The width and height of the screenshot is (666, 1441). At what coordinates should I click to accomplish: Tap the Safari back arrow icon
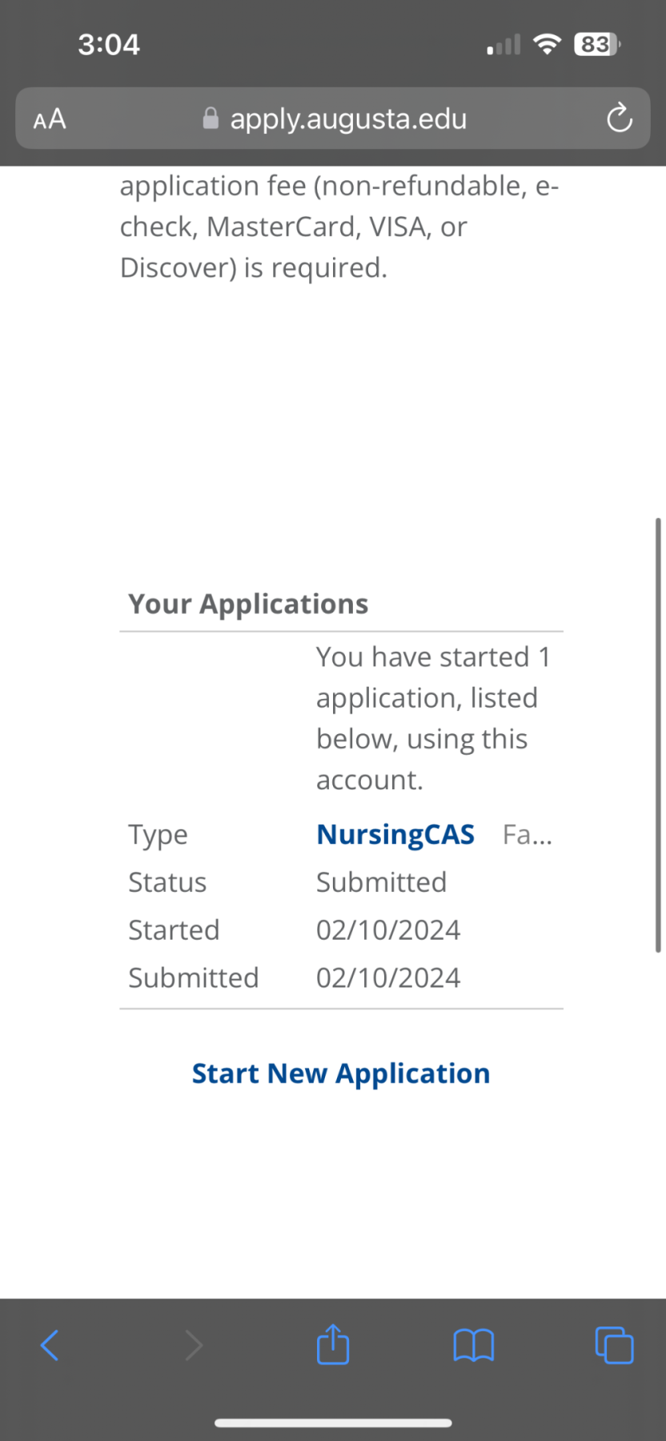[50, 1345]
